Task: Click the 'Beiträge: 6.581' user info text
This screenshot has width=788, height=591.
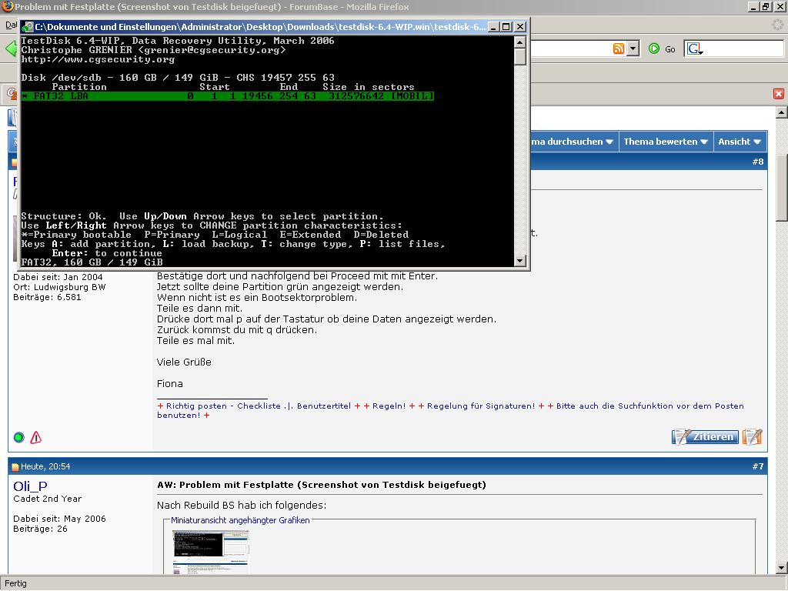Action: [47, 297]
